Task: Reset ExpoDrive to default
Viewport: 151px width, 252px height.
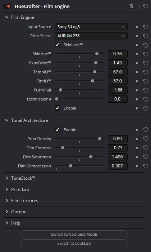Action: coord(146,63)
